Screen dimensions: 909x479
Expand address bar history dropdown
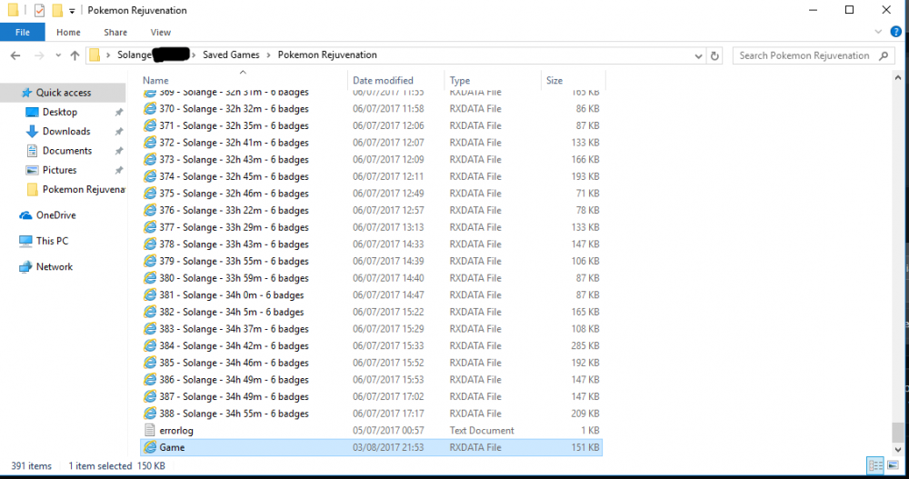[698, 55]
